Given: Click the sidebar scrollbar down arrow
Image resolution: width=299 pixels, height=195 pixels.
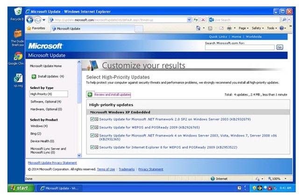Looking at the screenshot, I should [79, 155].
